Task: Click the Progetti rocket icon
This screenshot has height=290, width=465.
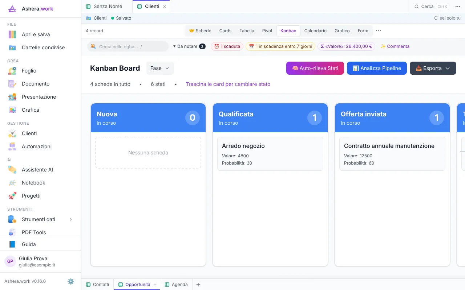Action: tap(12, 196)
